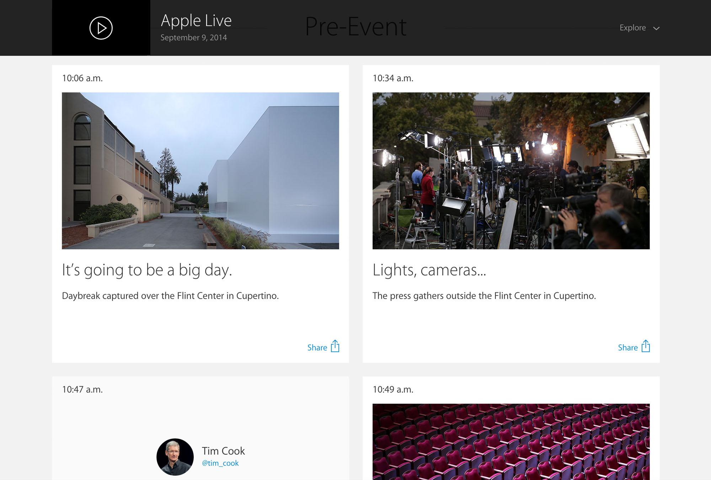
Task: Click the share arrow icon under daybreak post
Action: 335,346
